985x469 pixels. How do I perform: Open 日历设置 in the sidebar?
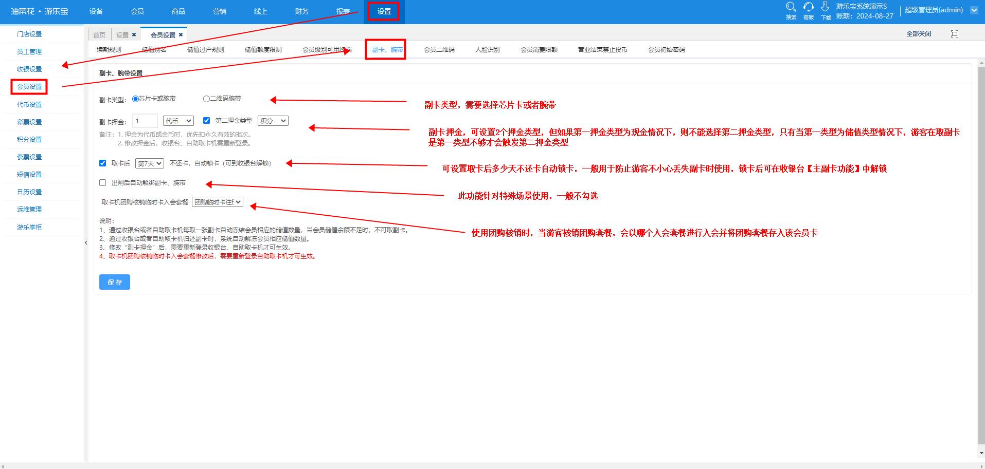pos(29,192)
